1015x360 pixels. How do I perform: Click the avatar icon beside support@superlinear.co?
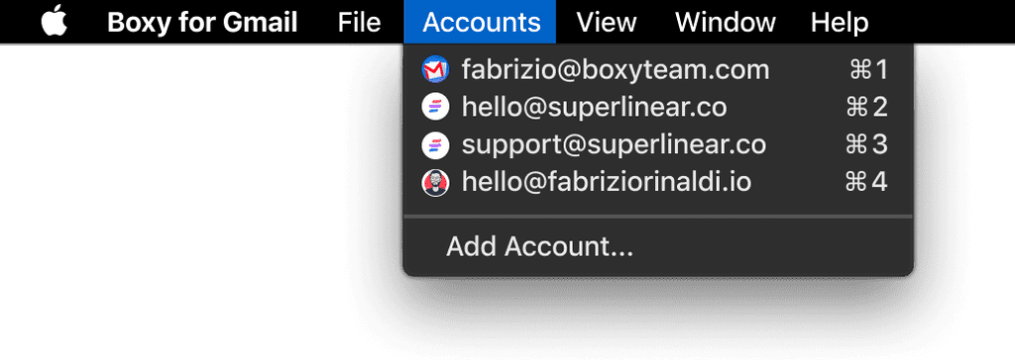pyautogui.click(x=435, y=145)
